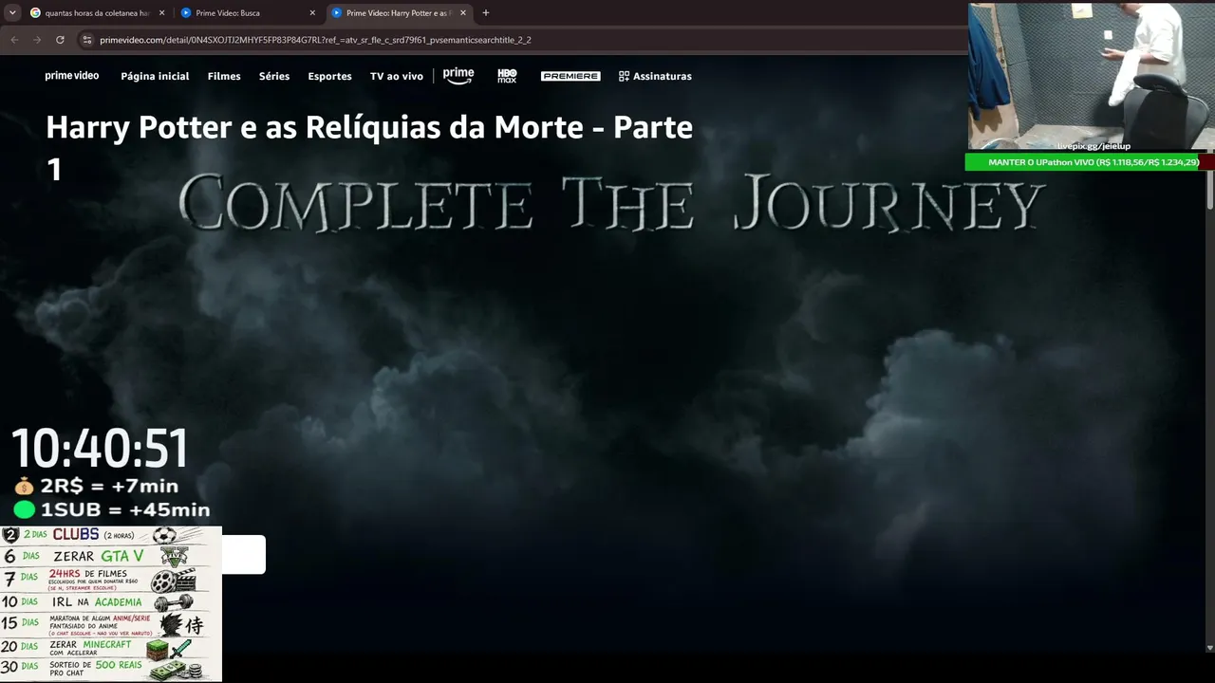Click the '6 DIAS ZERAR GTA V' goal row
This screenshot has width=1215, height=683.
[111, 556]
